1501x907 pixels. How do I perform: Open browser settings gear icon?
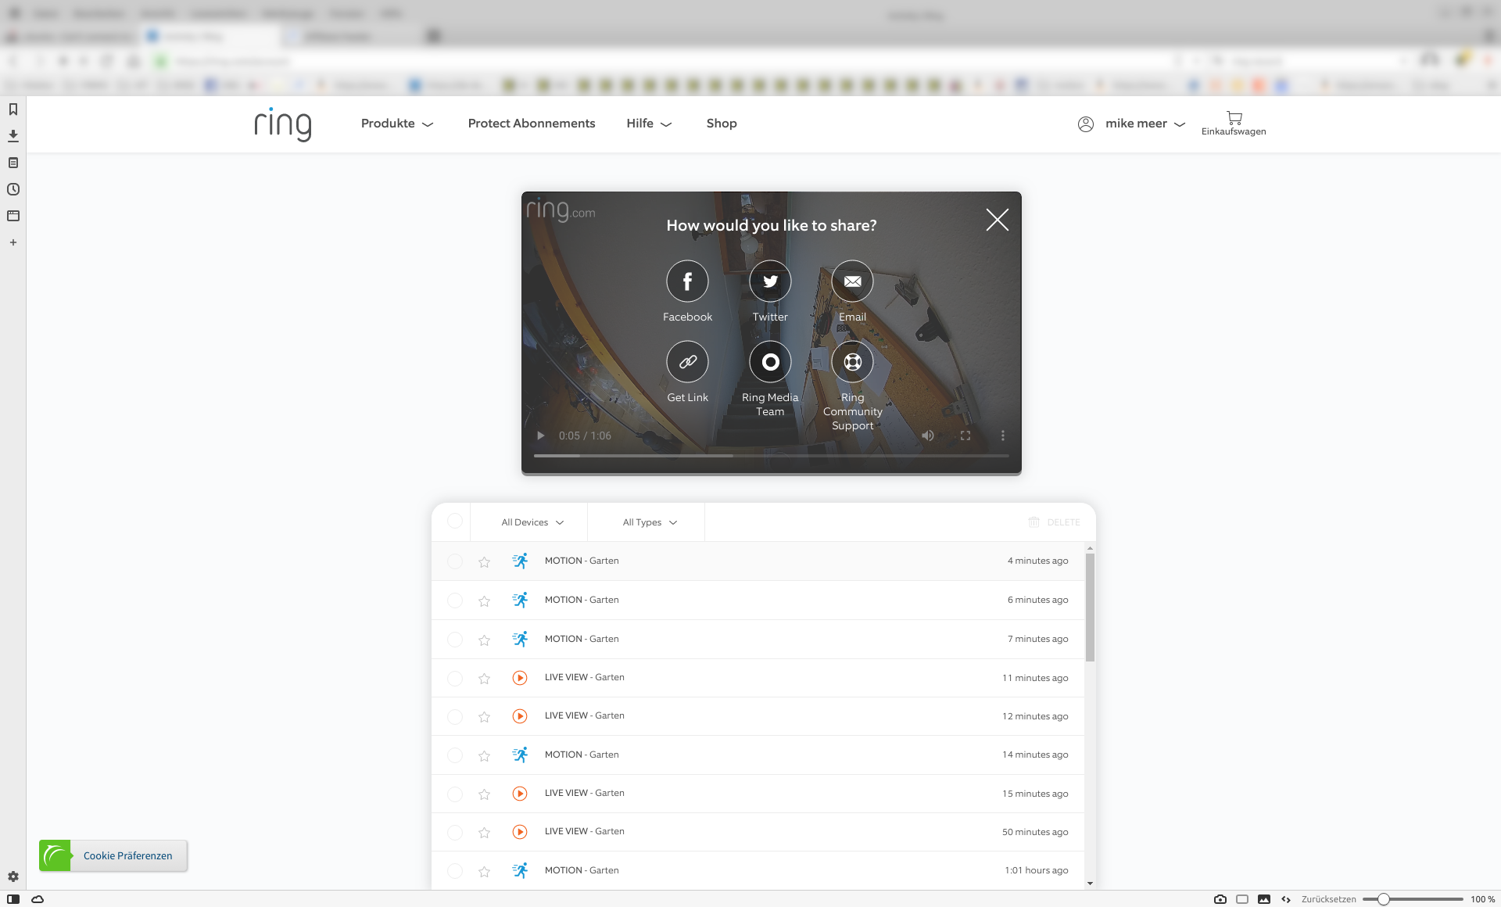(x=13, y=877)
